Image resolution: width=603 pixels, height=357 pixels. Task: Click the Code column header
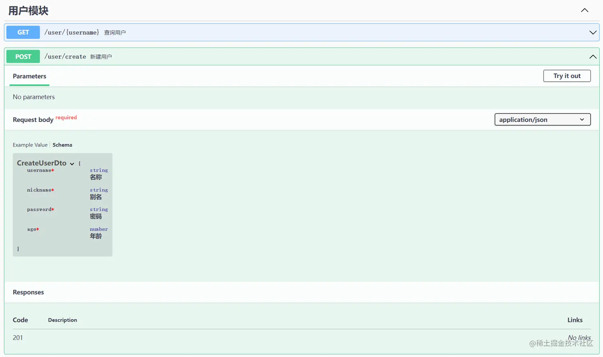coord(20,320)
